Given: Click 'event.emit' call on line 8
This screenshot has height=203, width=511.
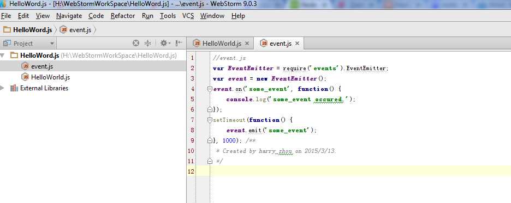Looking at the screenshot, I should click(245, 130).
